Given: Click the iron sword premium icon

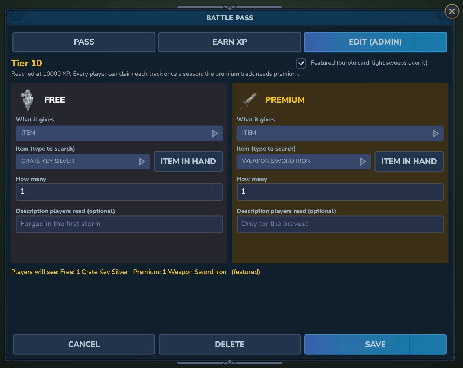Looking at the screenshot, I should tap(249, 100).
